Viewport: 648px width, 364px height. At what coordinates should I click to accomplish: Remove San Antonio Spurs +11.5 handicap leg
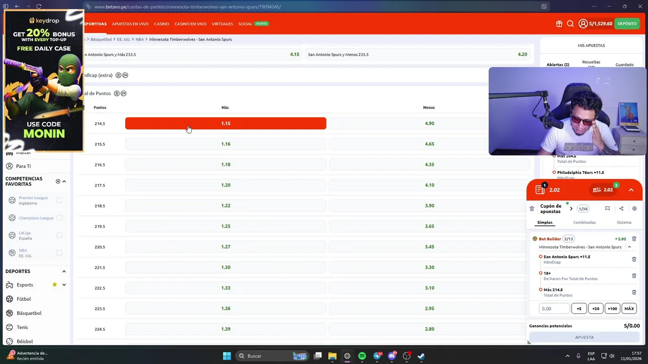634,259
